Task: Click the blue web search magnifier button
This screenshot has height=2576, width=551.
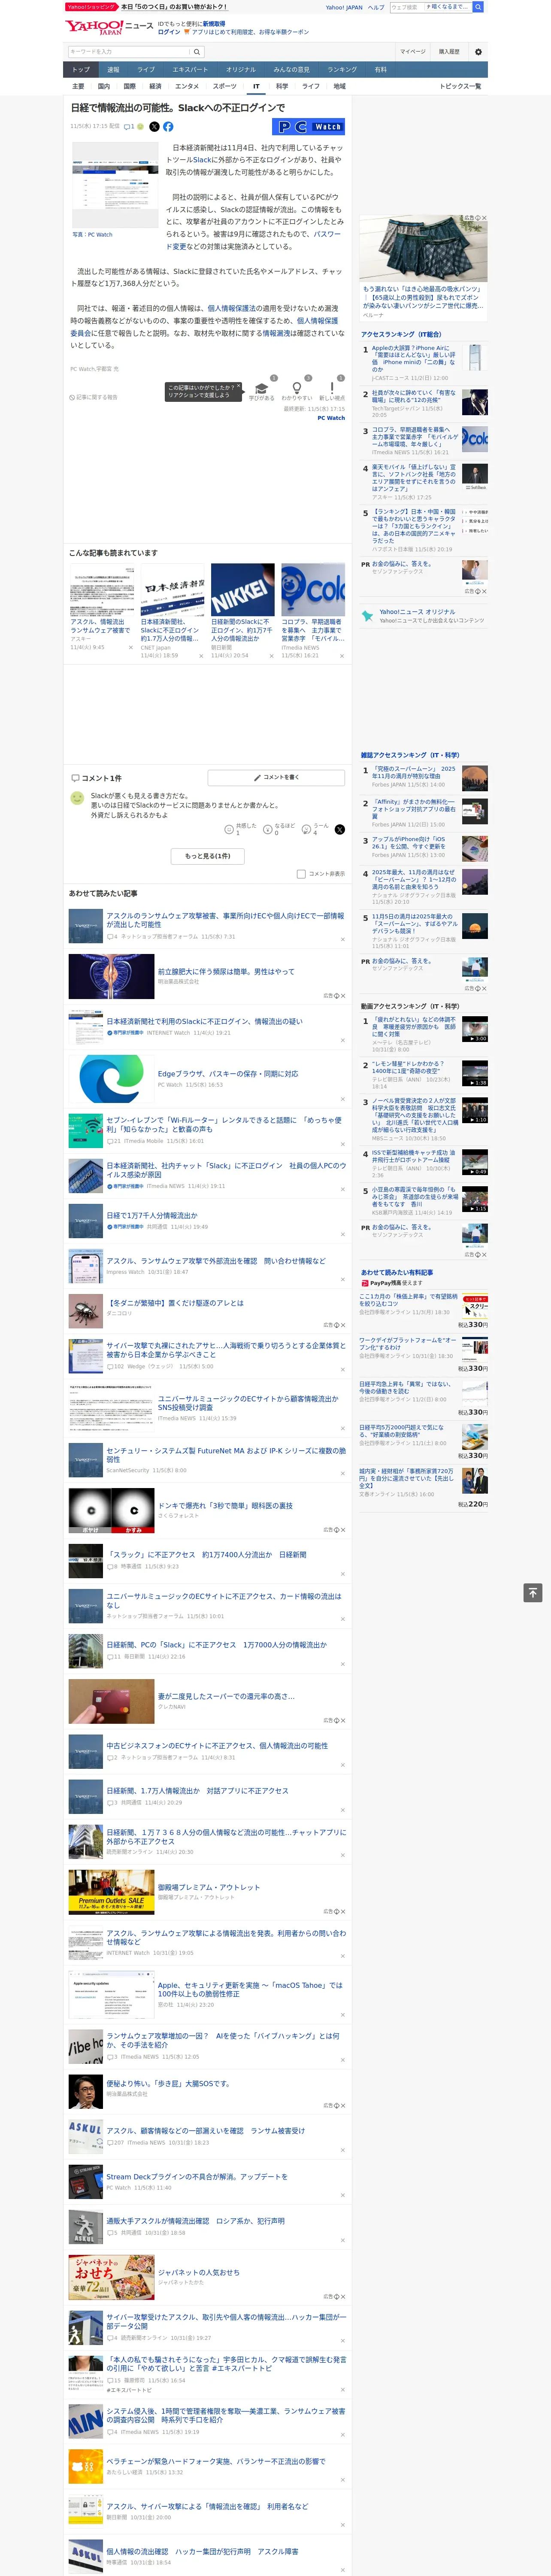Action: [x=478, y=7]
